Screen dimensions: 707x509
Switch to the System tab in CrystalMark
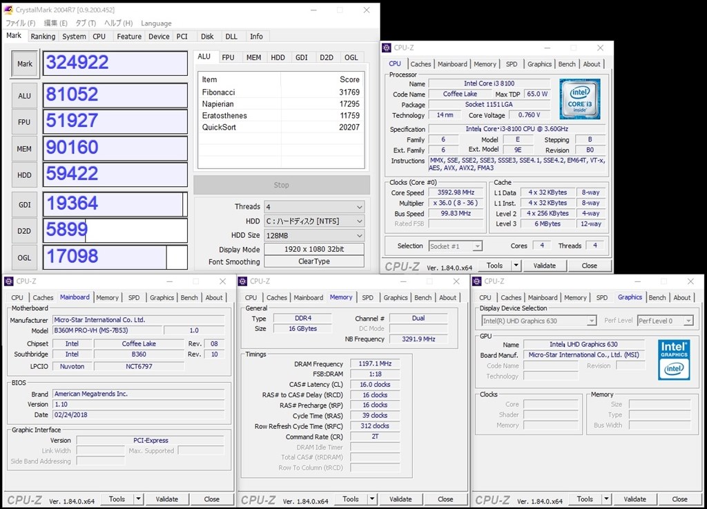click(x=74, y=37)
